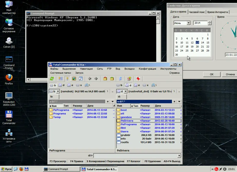This screenshot has height=172, width=237.
Task: Select full details view icon in toolbar
Action: 67,79
